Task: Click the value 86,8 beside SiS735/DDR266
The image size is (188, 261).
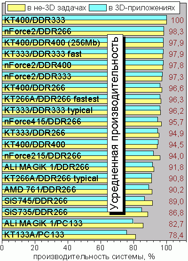Action: pos(176,213)
